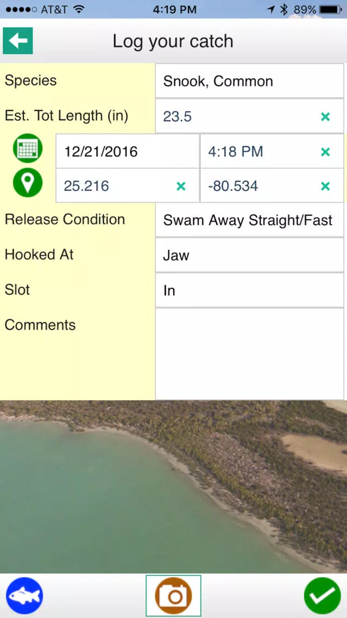347x618 pixels.
Task: Change the Slot selection In
Action: (x=249, y=291)
